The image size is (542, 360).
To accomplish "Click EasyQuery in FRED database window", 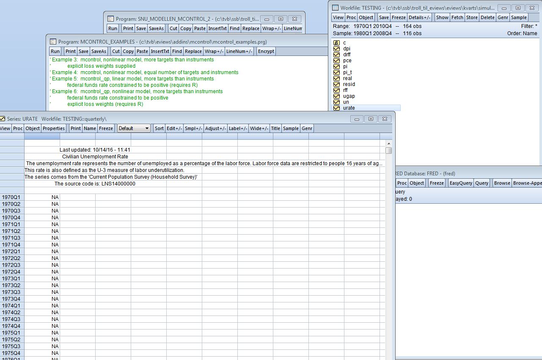I will tap(460, 183).
